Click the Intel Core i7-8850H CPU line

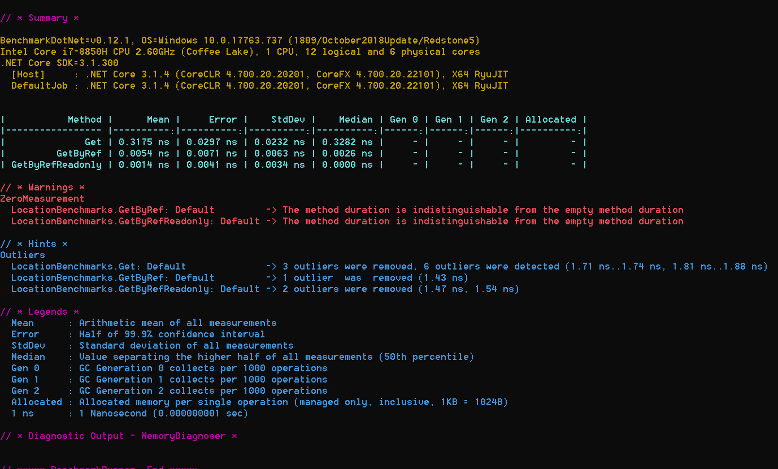point(240,52)
